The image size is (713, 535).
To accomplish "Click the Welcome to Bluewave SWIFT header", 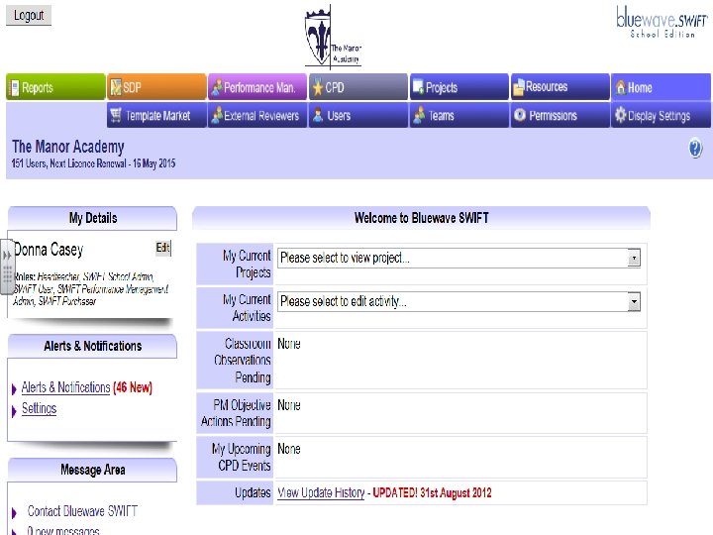I will tap(422, 218).
